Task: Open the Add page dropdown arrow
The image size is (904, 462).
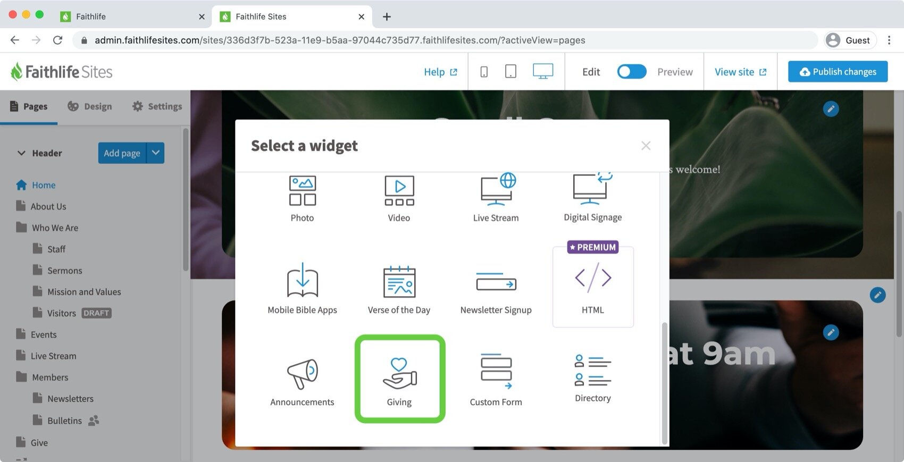Action: 155,153
